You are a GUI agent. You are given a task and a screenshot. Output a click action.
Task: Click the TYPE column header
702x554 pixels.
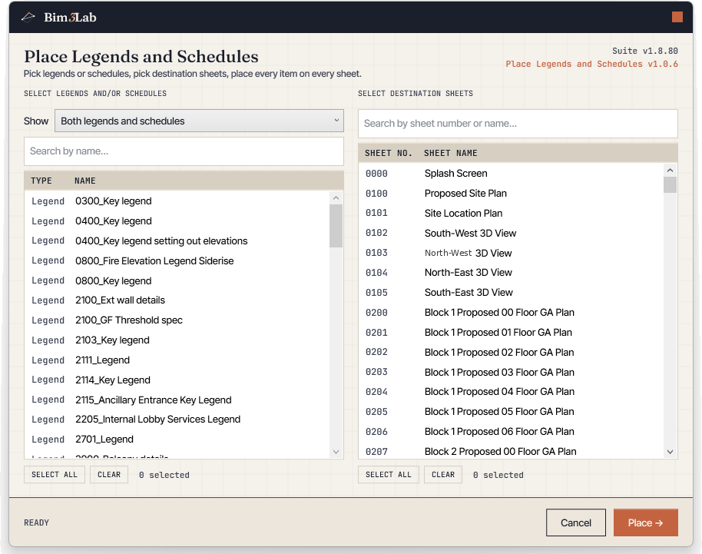tap(41, 181)
